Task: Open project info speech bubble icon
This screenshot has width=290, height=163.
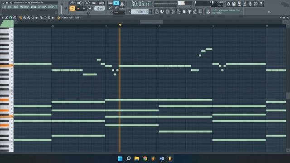Action: (256, 4)
